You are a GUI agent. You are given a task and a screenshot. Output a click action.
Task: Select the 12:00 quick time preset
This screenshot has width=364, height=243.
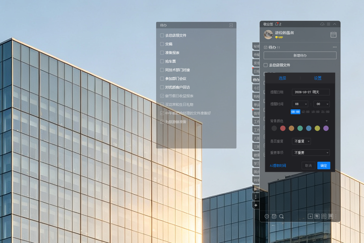pyautogui.click(x=305, y=112)
